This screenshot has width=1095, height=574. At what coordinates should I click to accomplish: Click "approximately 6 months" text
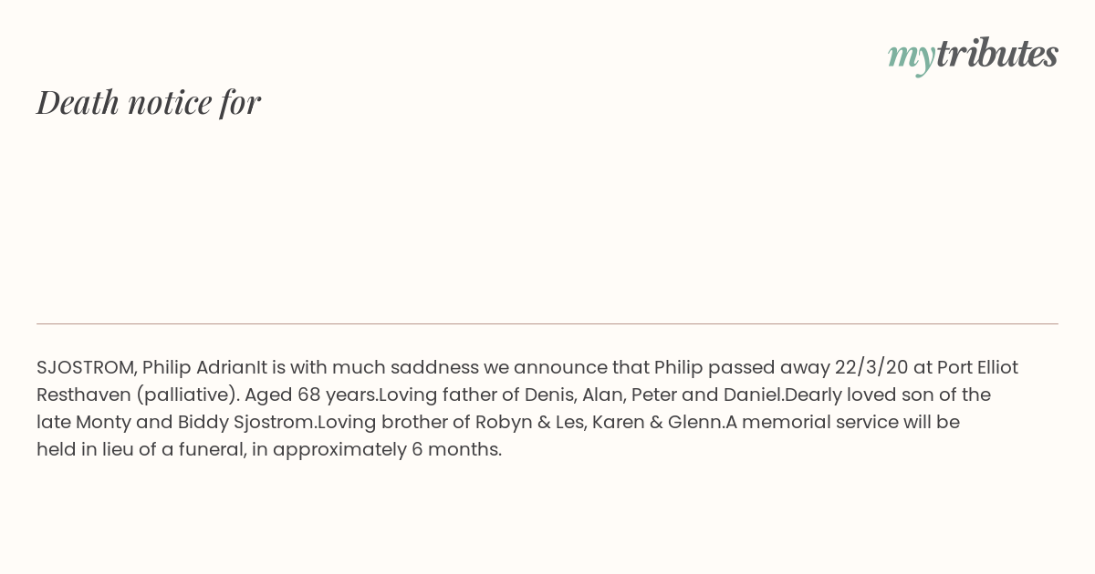(x=385, y=450)
